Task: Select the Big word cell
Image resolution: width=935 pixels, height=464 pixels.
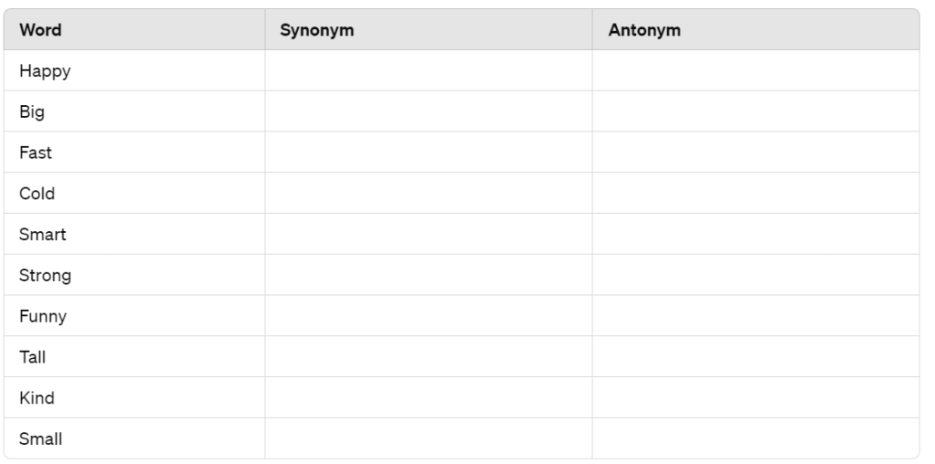Action: point(32,112)
